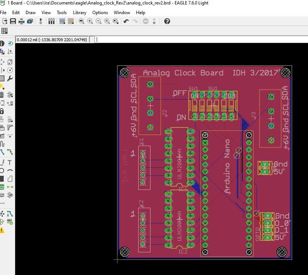The height and width of the screenshot is (275, 308).
Task: Open the Draw menu
Action: (30, 13)
